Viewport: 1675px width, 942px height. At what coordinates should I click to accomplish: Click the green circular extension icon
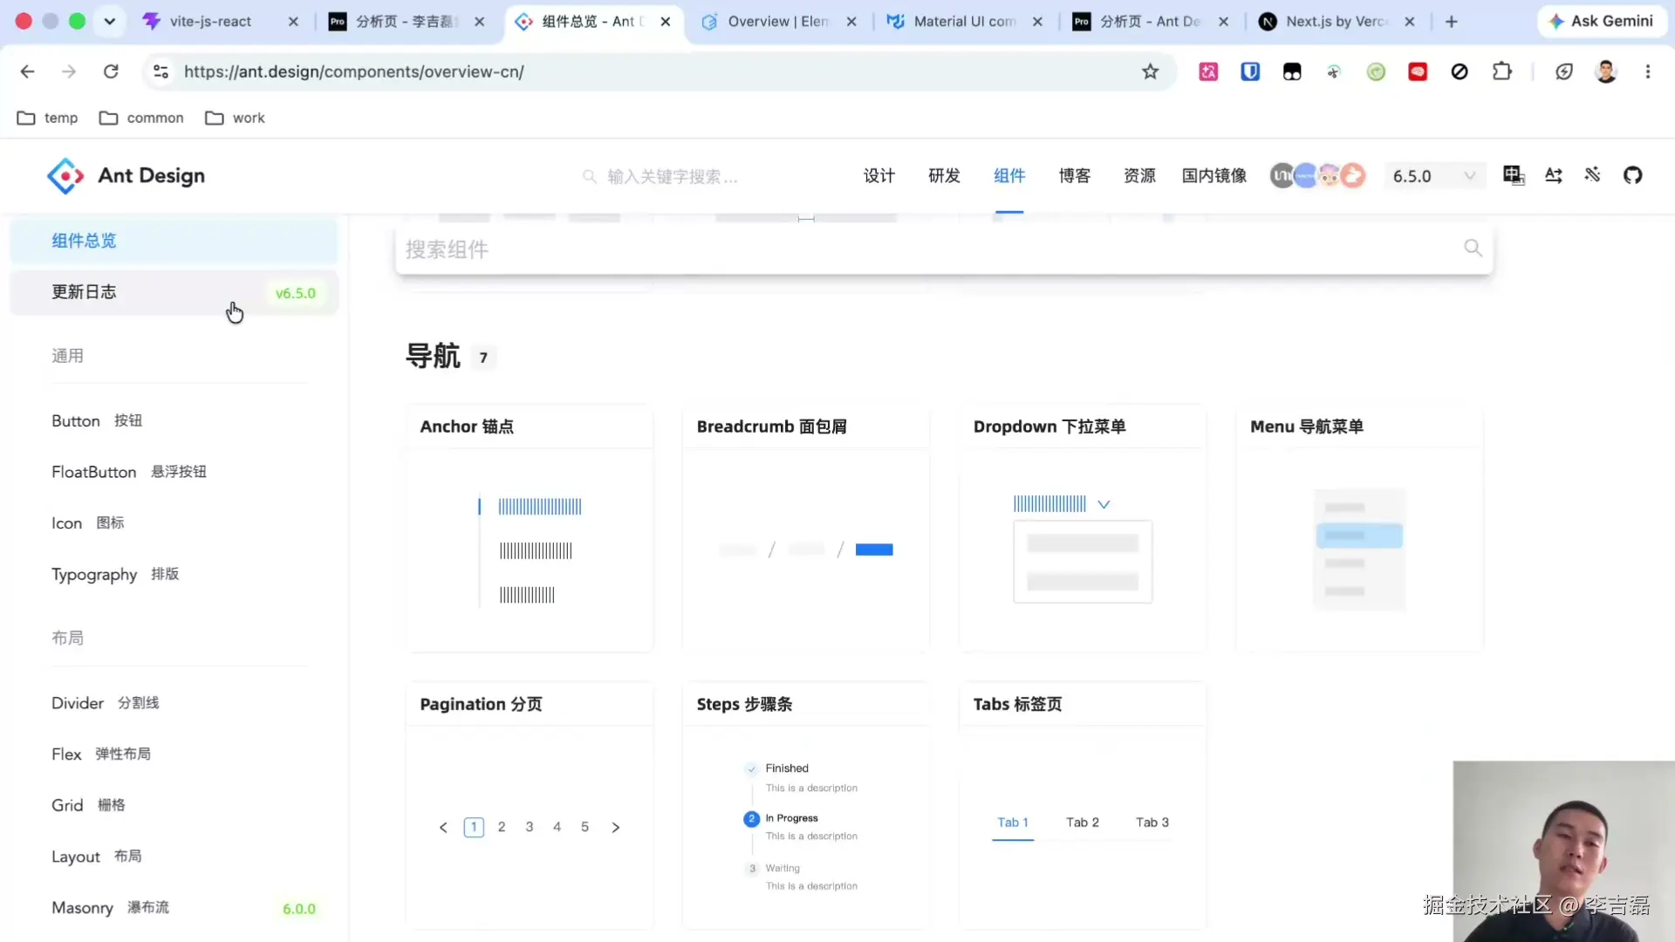point(1376,72)
